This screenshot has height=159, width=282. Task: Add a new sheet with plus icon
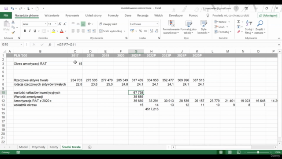(89, 147)
